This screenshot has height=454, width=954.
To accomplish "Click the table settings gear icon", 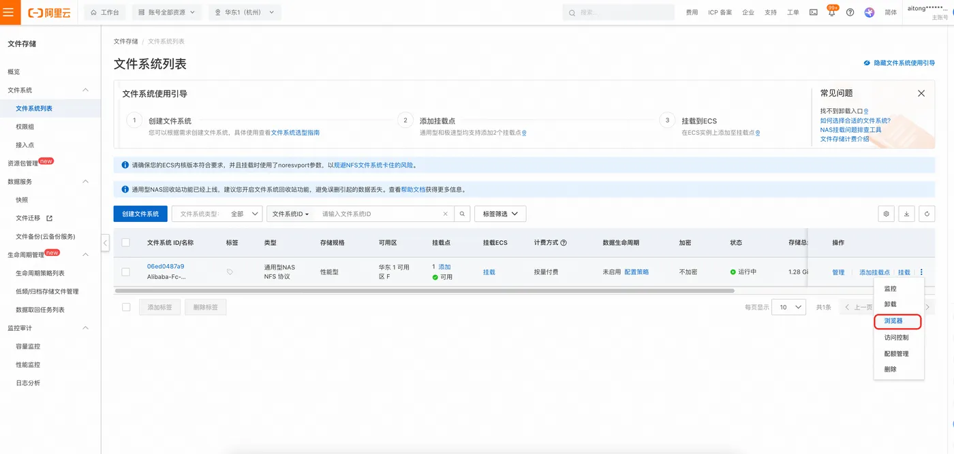I will (887, 214).
